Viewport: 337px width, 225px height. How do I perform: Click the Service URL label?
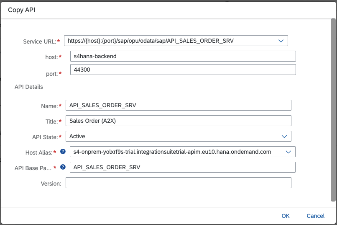click(x=40, y=41)
